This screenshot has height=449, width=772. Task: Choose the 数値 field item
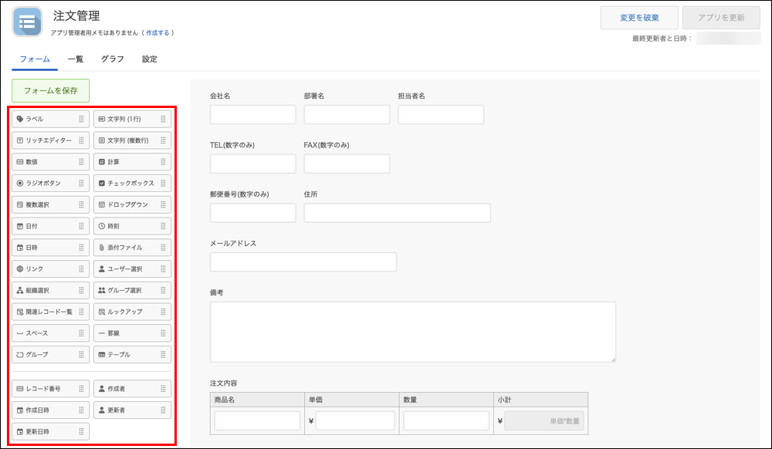point(51,162)
